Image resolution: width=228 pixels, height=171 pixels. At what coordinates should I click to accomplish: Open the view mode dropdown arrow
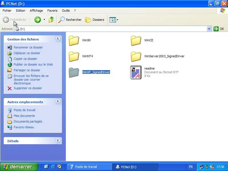[117, 20]
